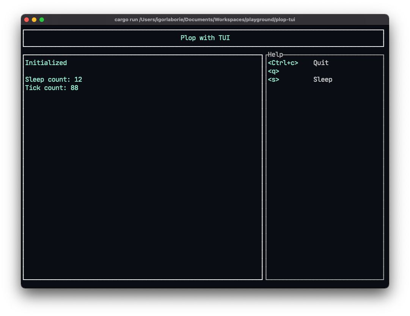Click the 'Tick count: 88' line
This screenshot has height=316, width=410.
click(52, 88)
